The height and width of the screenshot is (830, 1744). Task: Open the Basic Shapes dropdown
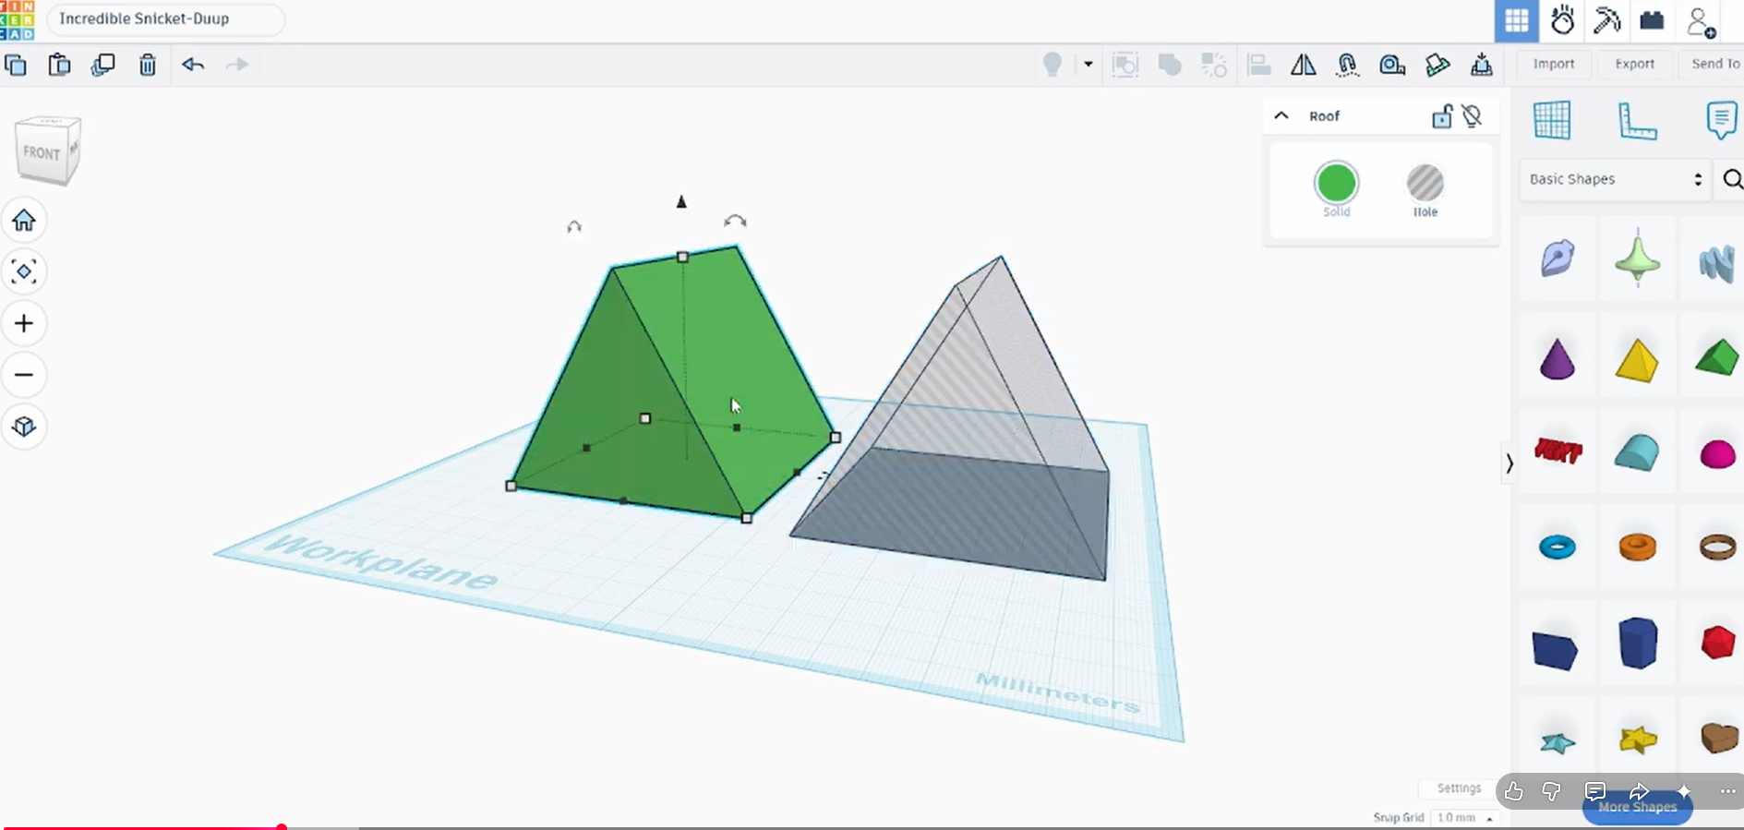pyautogui.click(x=1615, y=179)
